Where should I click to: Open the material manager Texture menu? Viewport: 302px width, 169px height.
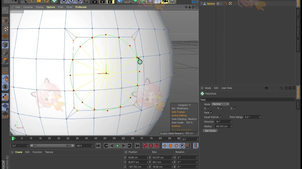point(49,152)
